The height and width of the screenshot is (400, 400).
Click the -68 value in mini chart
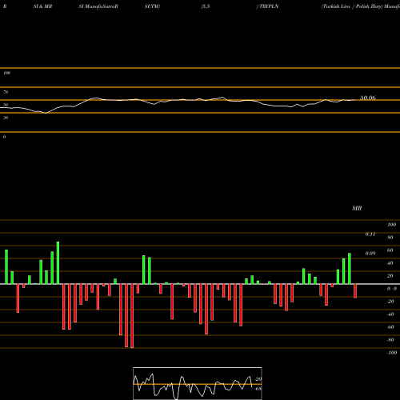click(258, 389)
